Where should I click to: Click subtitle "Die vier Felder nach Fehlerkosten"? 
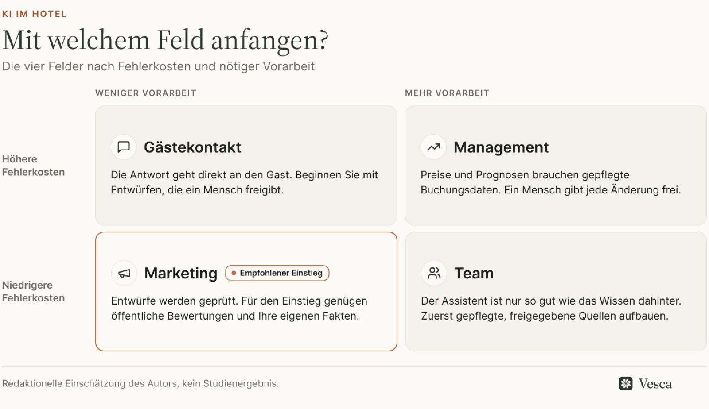pos(97,66)
